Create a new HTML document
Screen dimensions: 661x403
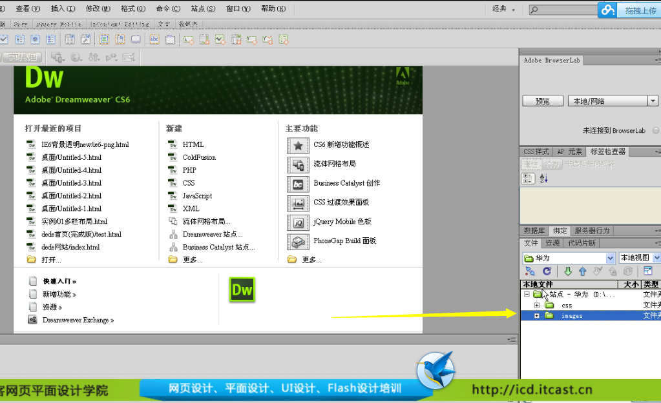(193, 144)
